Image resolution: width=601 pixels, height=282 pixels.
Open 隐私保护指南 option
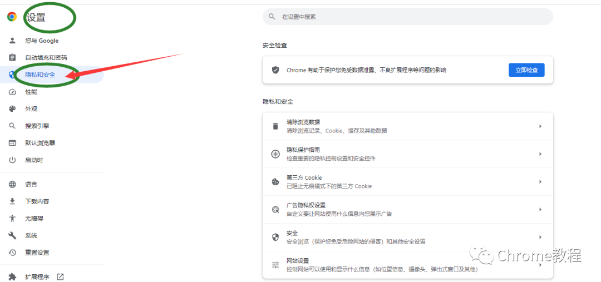click(408, 154)
